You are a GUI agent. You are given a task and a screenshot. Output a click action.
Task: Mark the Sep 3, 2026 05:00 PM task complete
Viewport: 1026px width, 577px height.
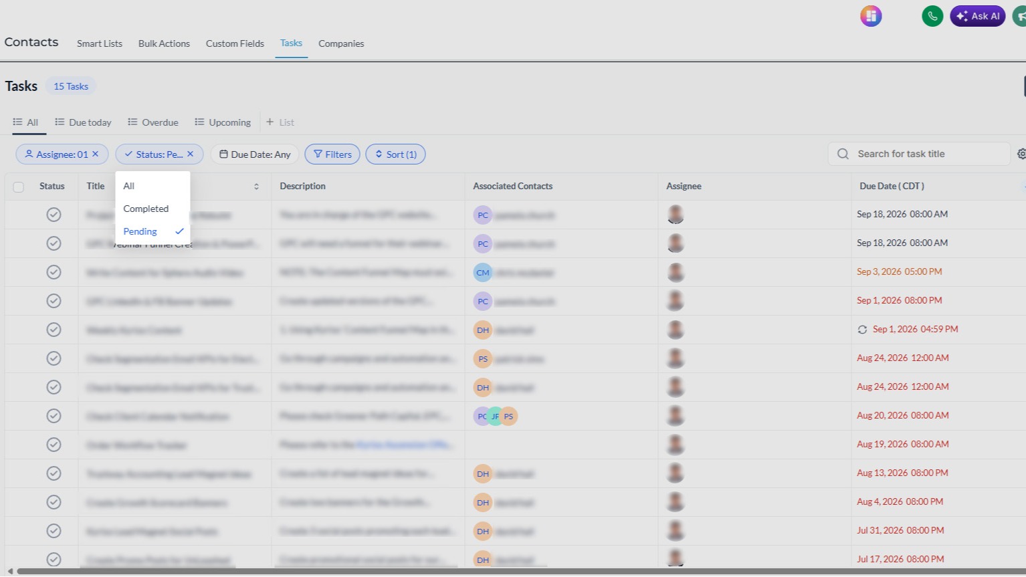[x=54, y=272]
